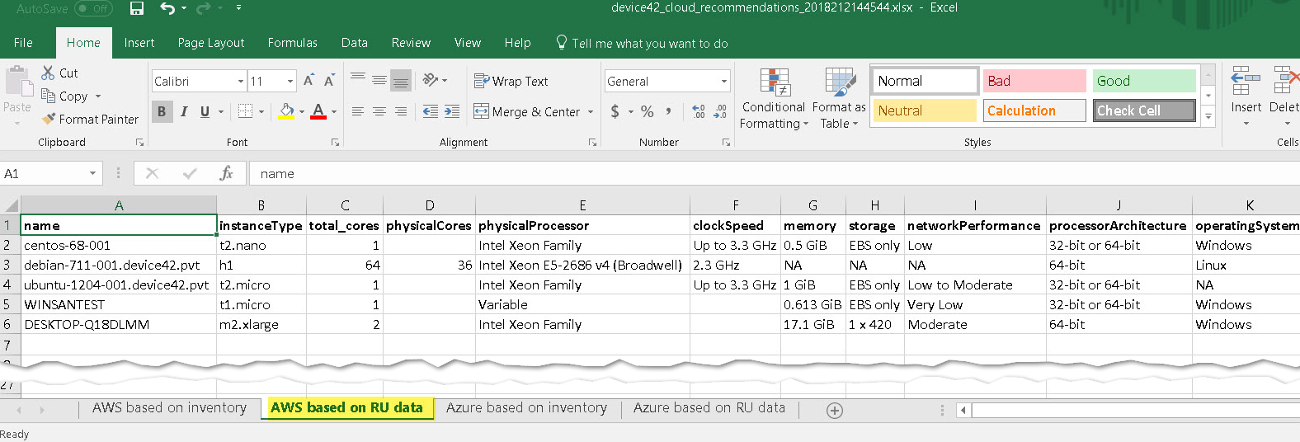Apply the yellow Fill Color

click(x=286, y=111)
